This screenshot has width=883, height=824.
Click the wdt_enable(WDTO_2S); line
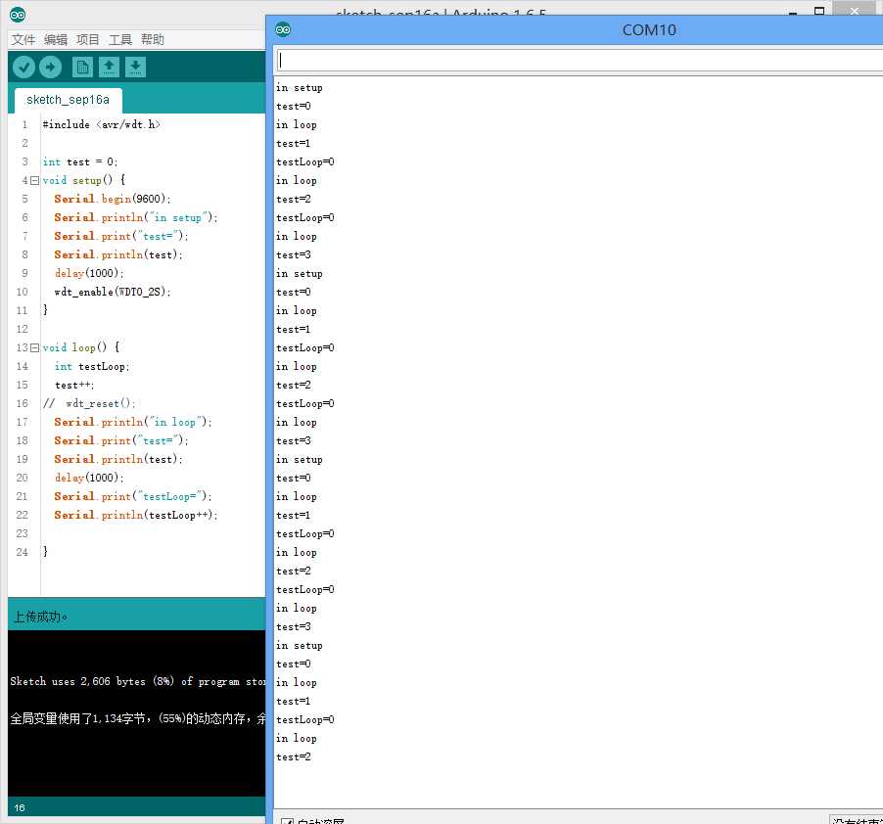pos(112,292)
